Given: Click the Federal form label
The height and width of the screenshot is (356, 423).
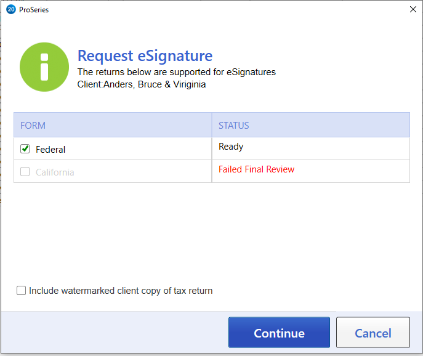Looking at the screenshot, I should click(x=50, y=150).
